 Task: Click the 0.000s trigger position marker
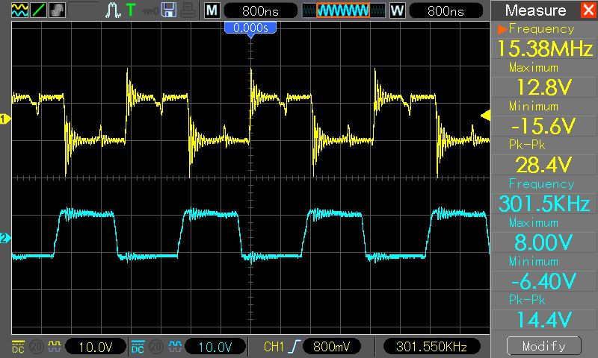tap(250, 29)
